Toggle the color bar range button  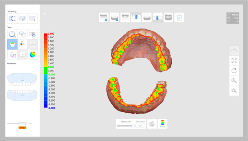162,124
